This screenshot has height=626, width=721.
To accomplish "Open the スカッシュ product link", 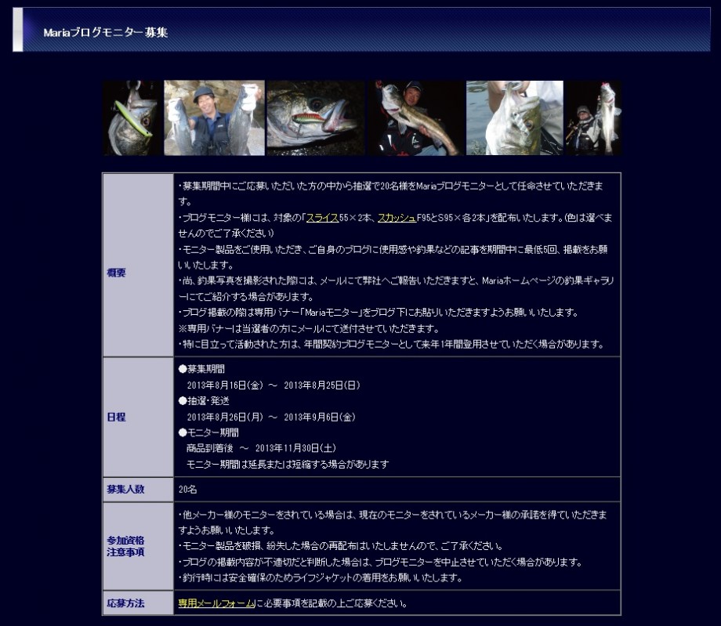I will click(397, 218).
